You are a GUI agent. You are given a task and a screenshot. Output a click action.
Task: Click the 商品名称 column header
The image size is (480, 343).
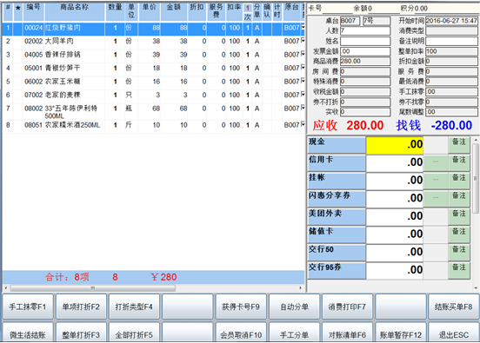click(x=75, y=11)
